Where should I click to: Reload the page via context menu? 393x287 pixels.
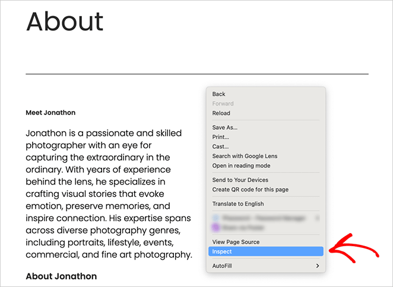click(x=221, y=113)
